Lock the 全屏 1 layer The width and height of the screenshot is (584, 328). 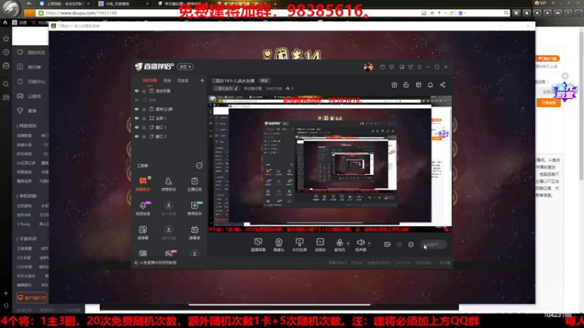point(144,118)
